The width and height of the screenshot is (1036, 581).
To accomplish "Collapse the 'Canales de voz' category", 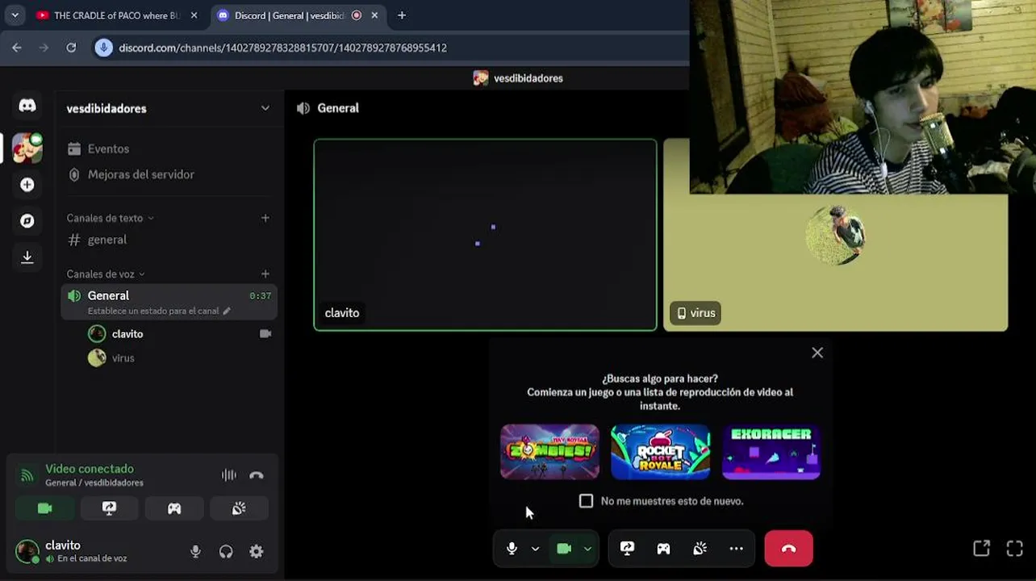I will 106,274.
